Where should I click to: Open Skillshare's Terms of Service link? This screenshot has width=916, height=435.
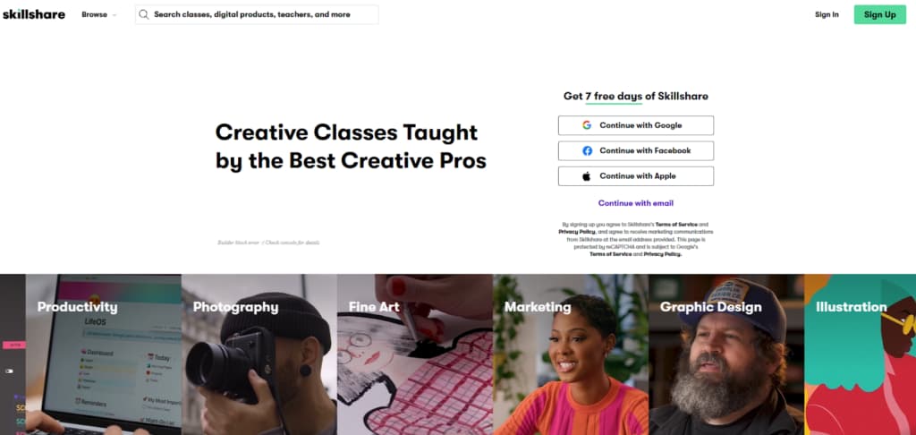click(676, 225)
